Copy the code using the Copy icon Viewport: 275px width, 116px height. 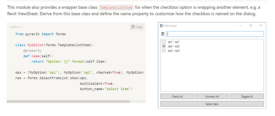point(137,27)
